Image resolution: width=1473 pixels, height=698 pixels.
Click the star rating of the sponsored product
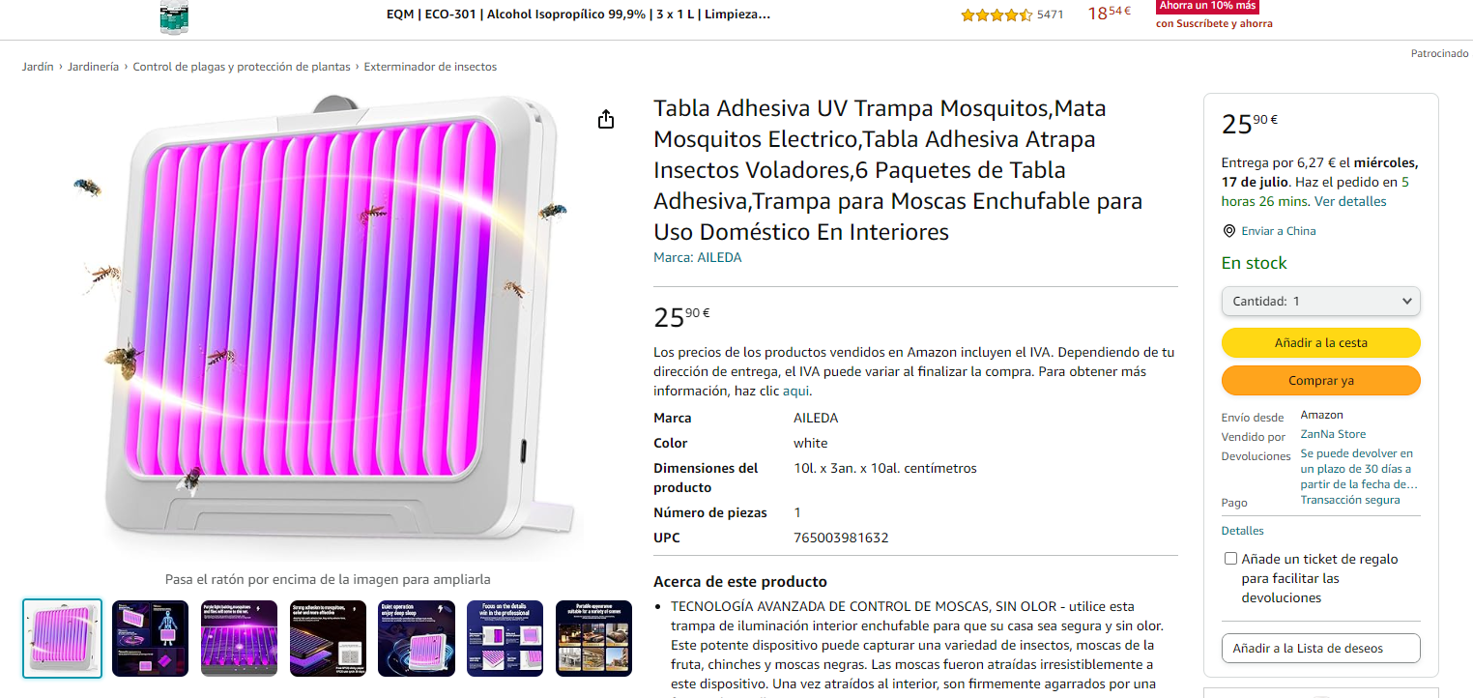pos(996,15)
